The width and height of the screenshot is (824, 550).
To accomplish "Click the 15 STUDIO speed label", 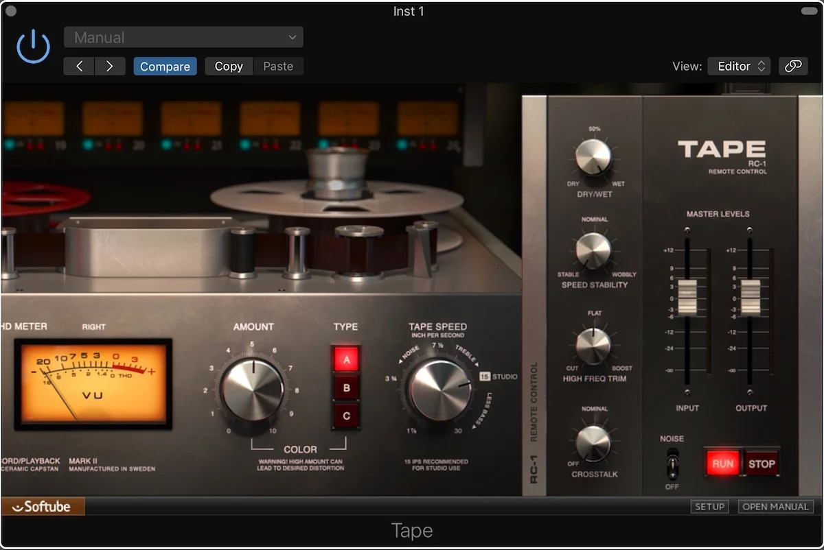I will pos(499,376).
